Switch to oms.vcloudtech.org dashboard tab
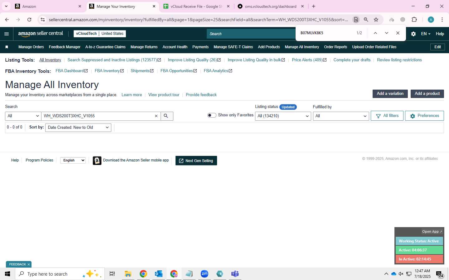This screenshot has height=280, width=449. [x=270, y=6]
